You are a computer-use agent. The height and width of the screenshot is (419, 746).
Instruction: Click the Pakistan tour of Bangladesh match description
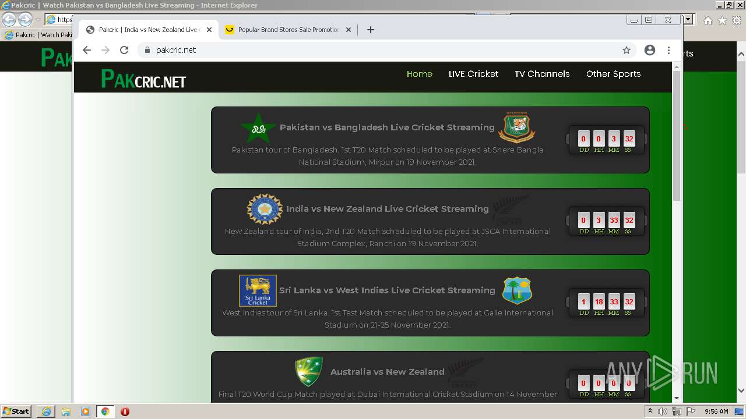[x=388, y=156]
